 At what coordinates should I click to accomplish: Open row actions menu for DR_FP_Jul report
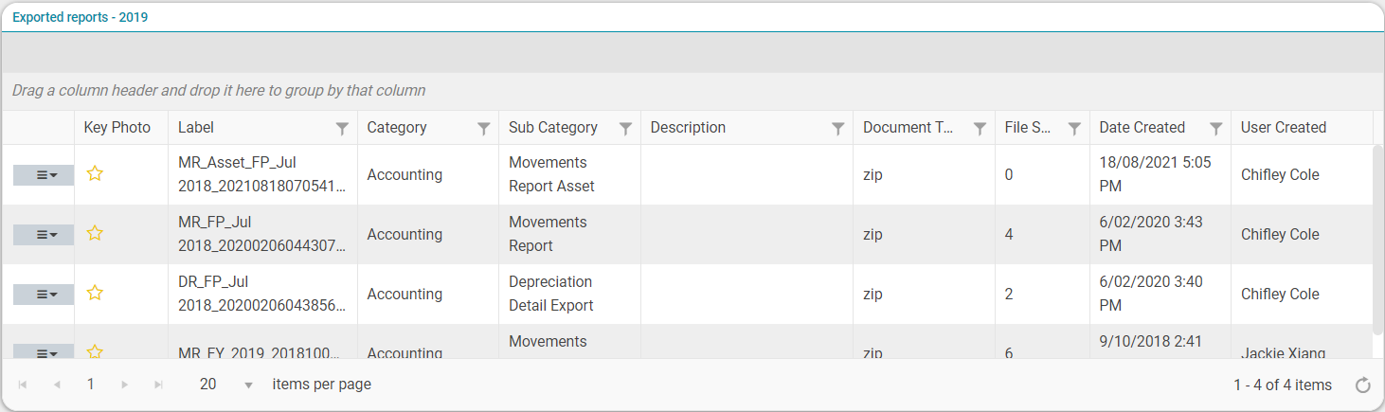(44, 295)
